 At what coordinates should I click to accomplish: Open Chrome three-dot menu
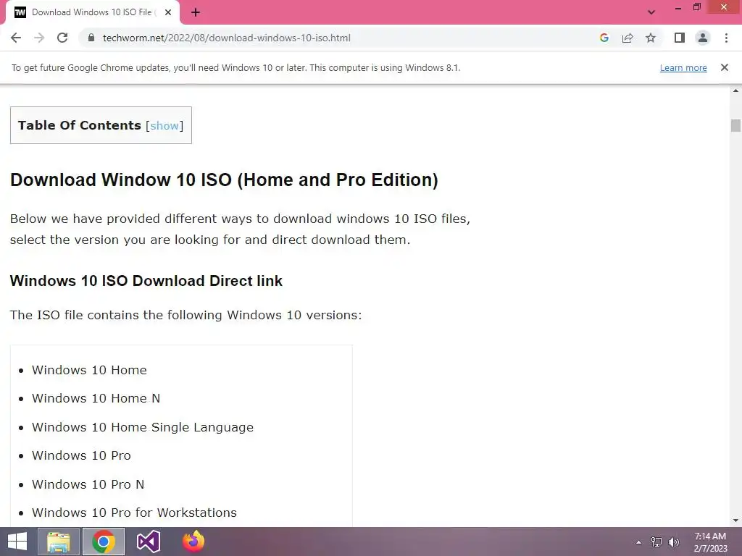click(726, 38)
